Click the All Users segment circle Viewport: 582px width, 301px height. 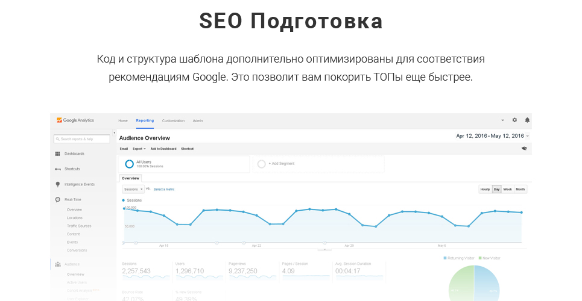point(129,164)
